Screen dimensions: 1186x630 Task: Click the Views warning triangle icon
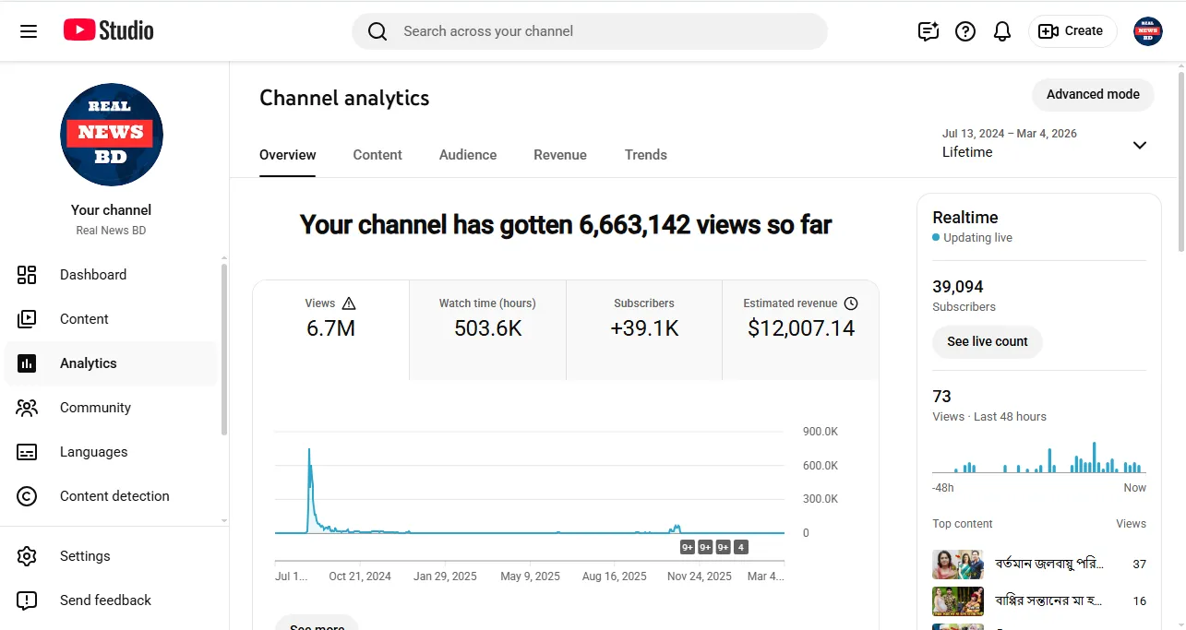click(349, 303)
